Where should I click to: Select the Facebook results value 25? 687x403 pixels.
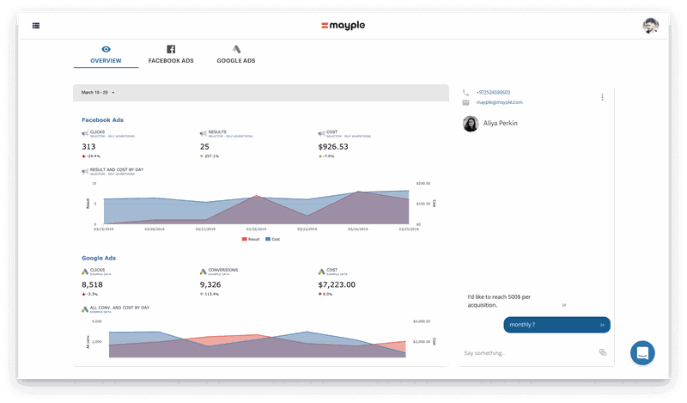pos(204,147)
